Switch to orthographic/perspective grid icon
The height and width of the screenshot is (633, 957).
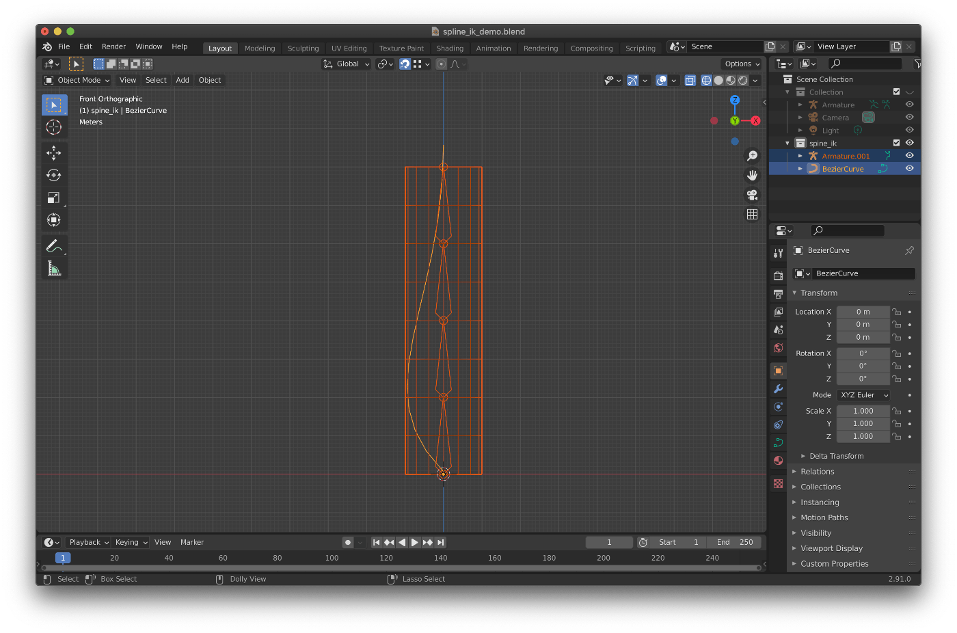[x=752, y=214]
